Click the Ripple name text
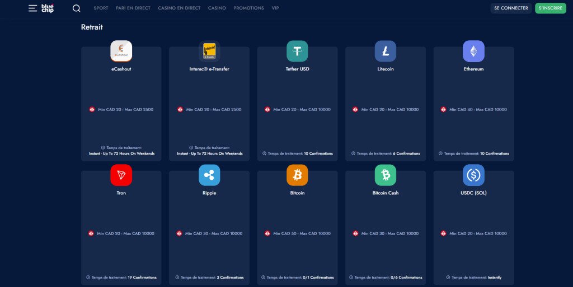The image size is (573, 287). click(209, 193)
